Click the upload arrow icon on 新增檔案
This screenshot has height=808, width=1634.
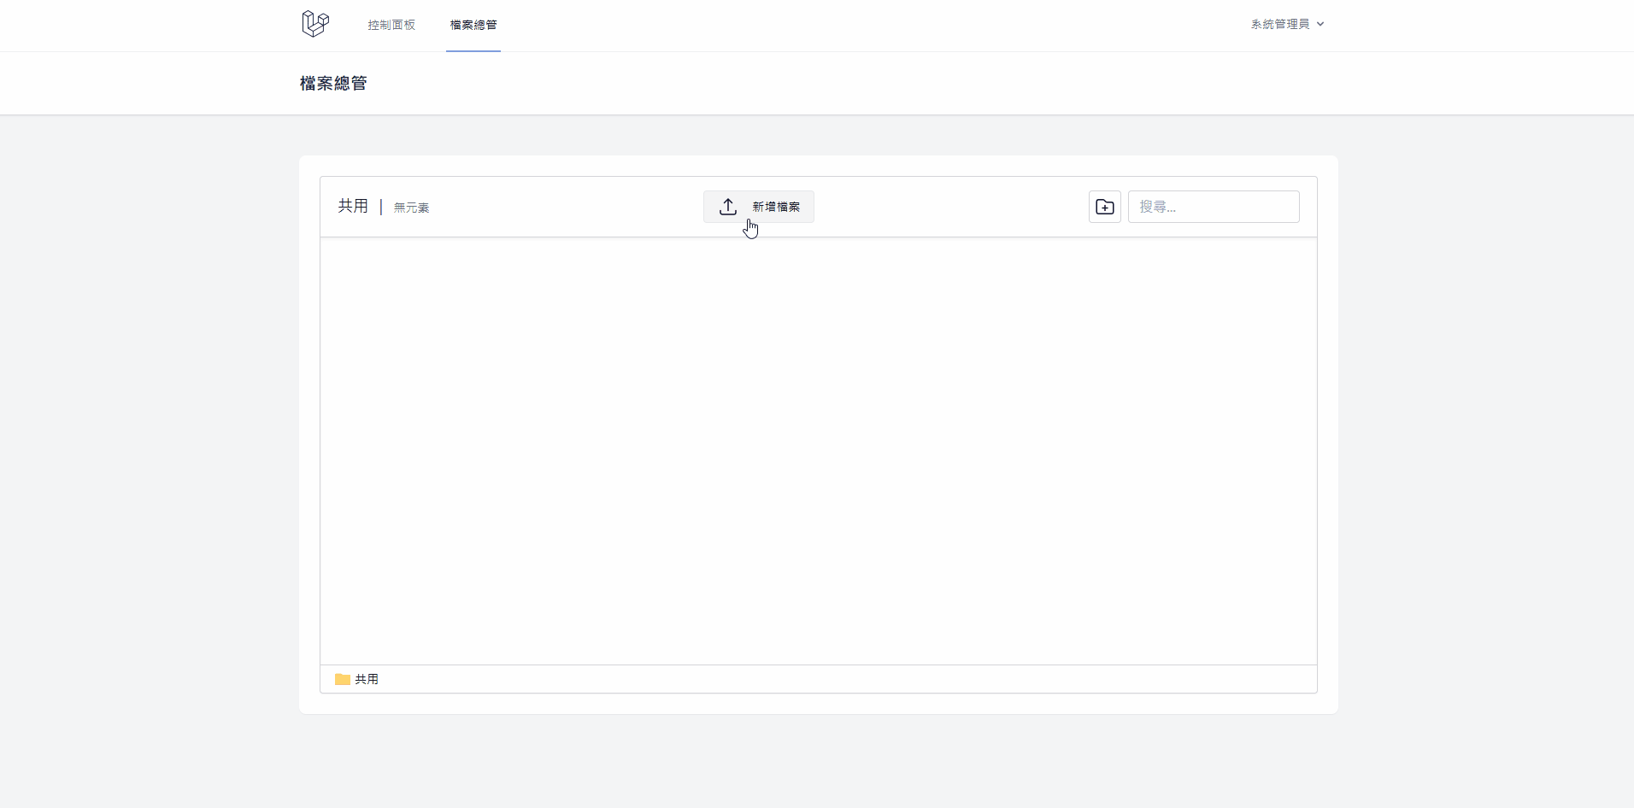pos(727,206)
